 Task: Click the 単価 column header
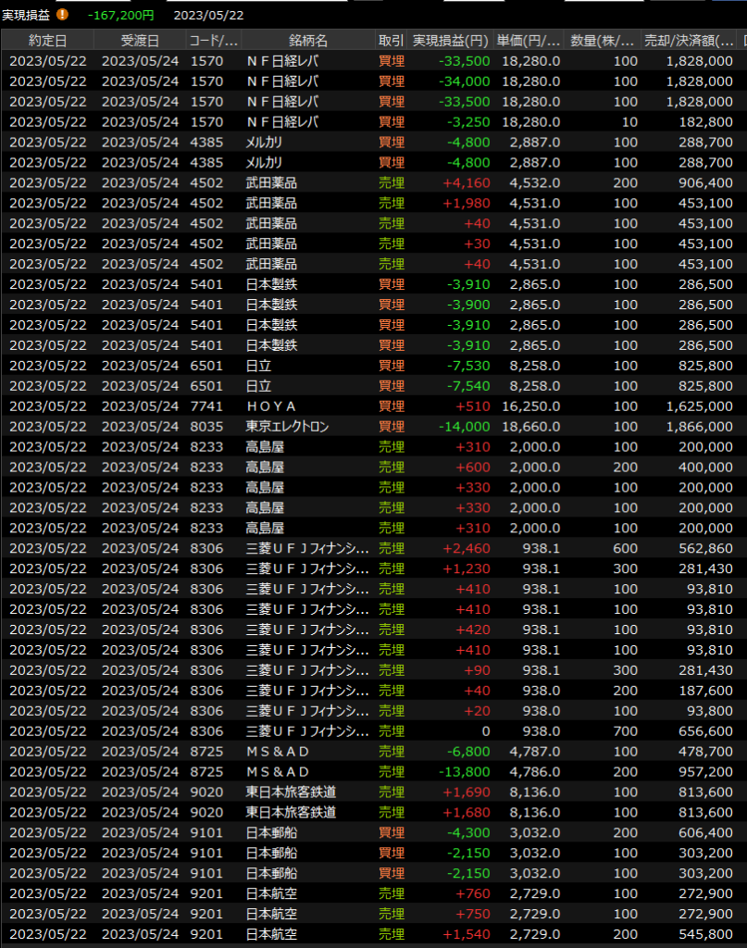529,41
